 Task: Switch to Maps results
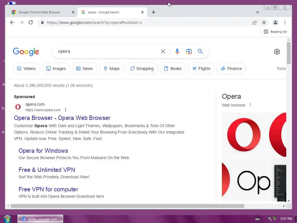click(x=112, y=69)
